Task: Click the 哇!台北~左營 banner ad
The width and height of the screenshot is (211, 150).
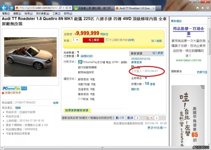Action: 188,116
